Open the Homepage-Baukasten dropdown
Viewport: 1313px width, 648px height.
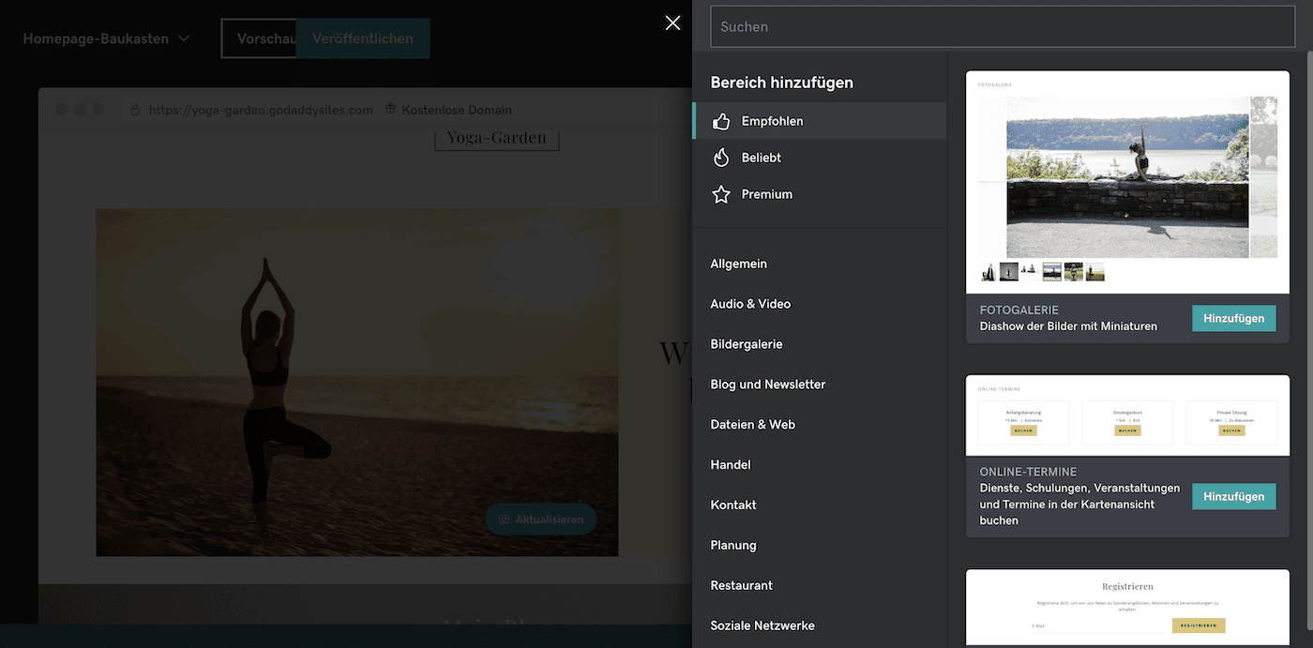click(106, 38)
